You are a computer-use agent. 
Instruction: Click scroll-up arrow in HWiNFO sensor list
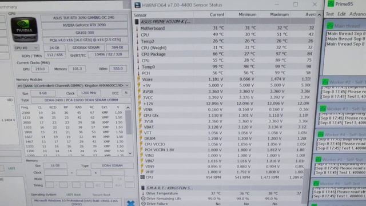click(319, 15)
